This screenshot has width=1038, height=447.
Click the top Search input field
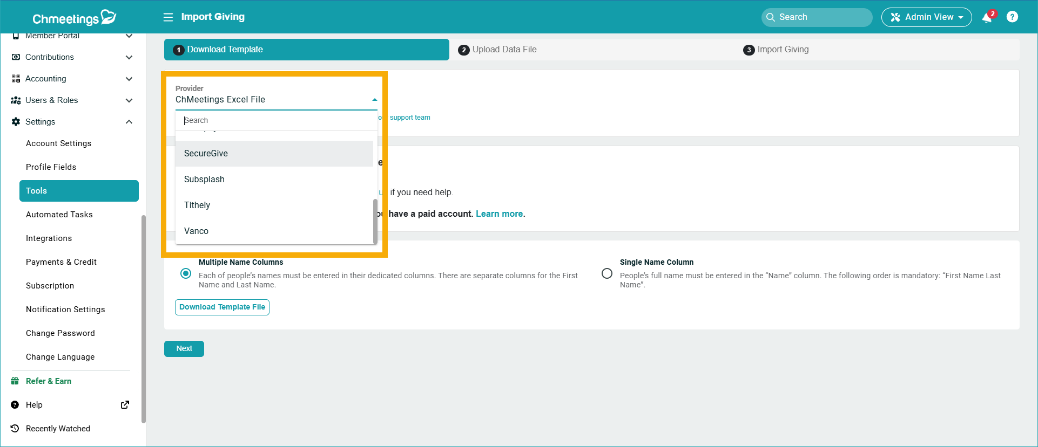click(x=817, y=17)
